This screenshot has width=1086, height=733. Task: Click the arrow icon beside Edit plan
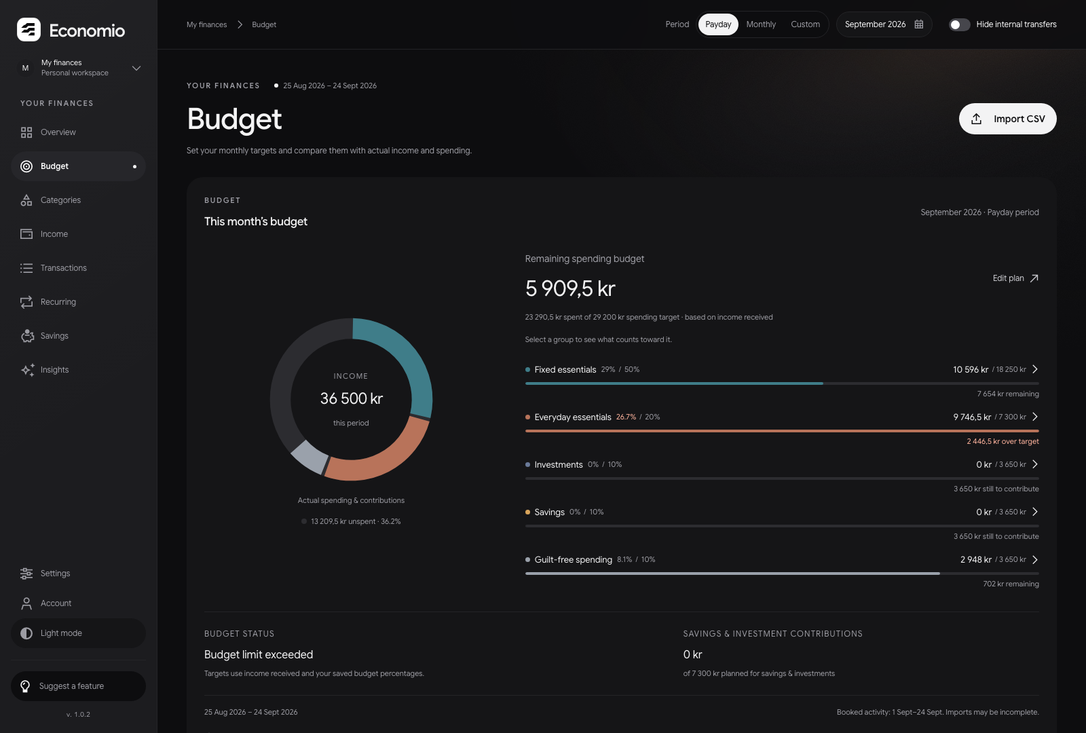[x=1034, y=278]
